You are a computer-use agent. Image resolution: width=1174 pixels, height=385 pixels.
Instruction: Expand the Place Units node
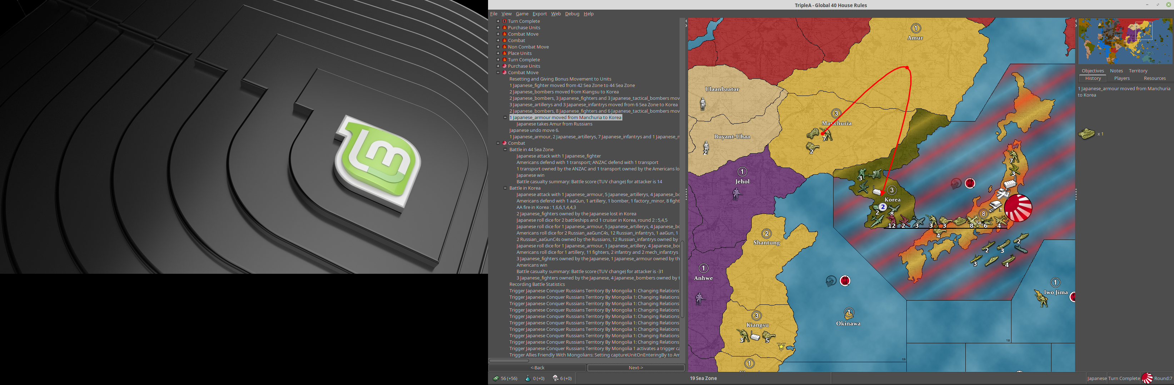498,53
